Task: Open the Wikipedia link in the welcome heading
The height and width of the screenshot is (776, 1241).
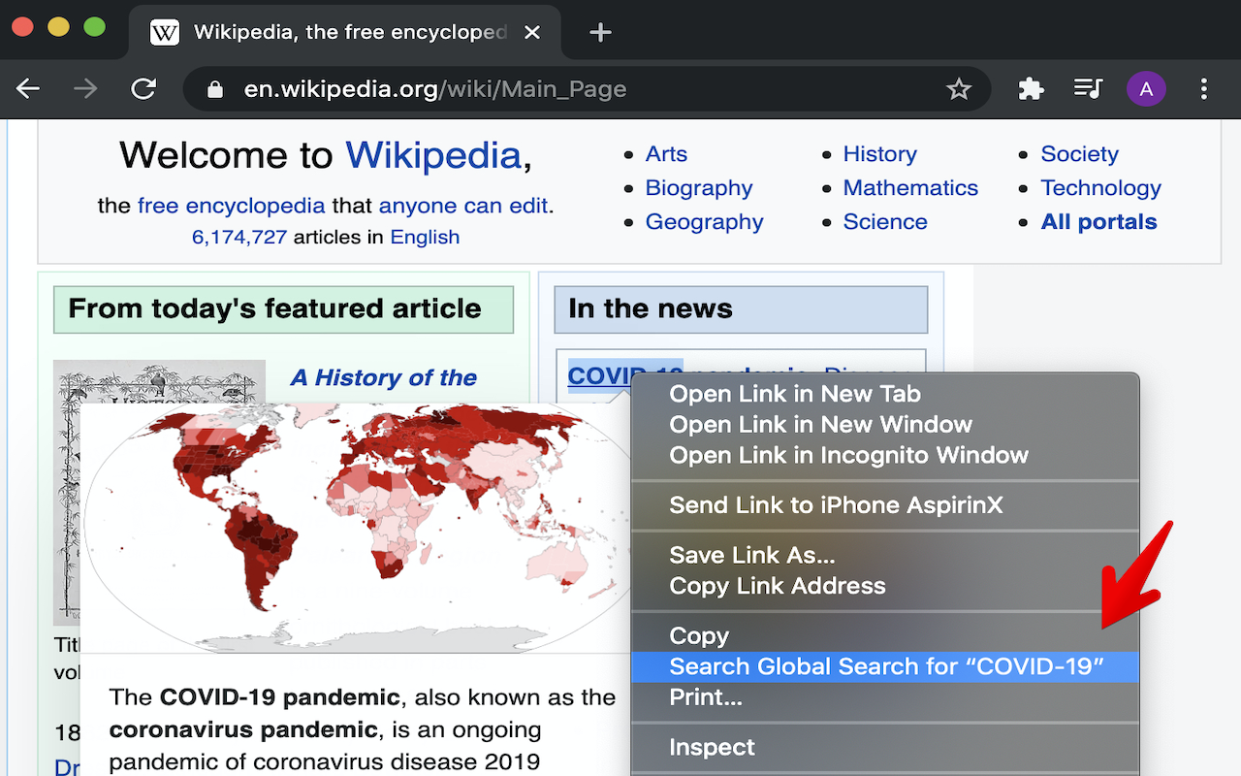Action: pos(433,155)
